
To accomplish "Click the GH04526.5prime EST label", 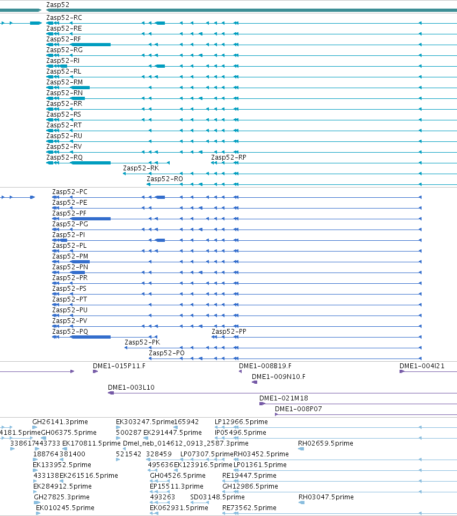I will point(178,476).
